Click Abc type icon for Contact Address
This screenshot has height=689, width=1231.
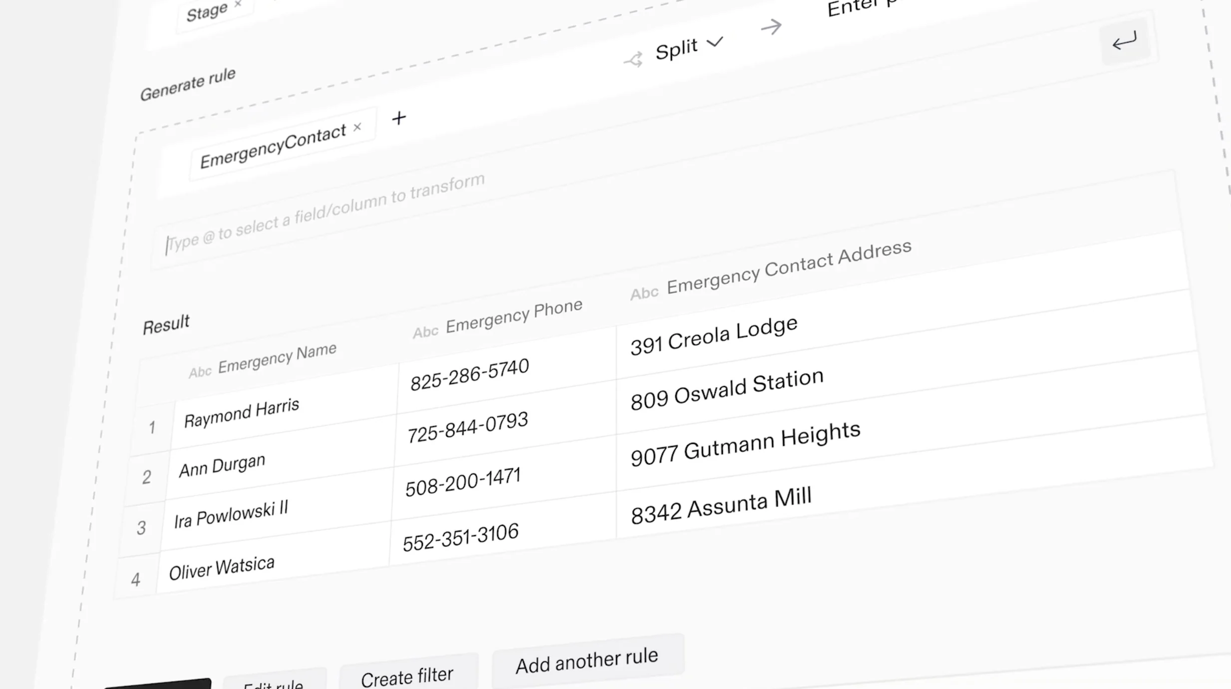(644, 293)
